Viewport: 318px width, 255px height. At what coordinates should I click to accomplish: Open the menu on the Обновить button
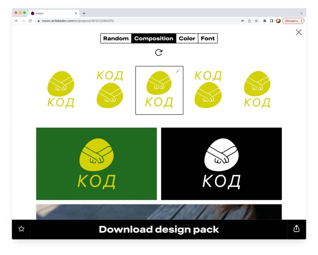[x=301, y=21]
